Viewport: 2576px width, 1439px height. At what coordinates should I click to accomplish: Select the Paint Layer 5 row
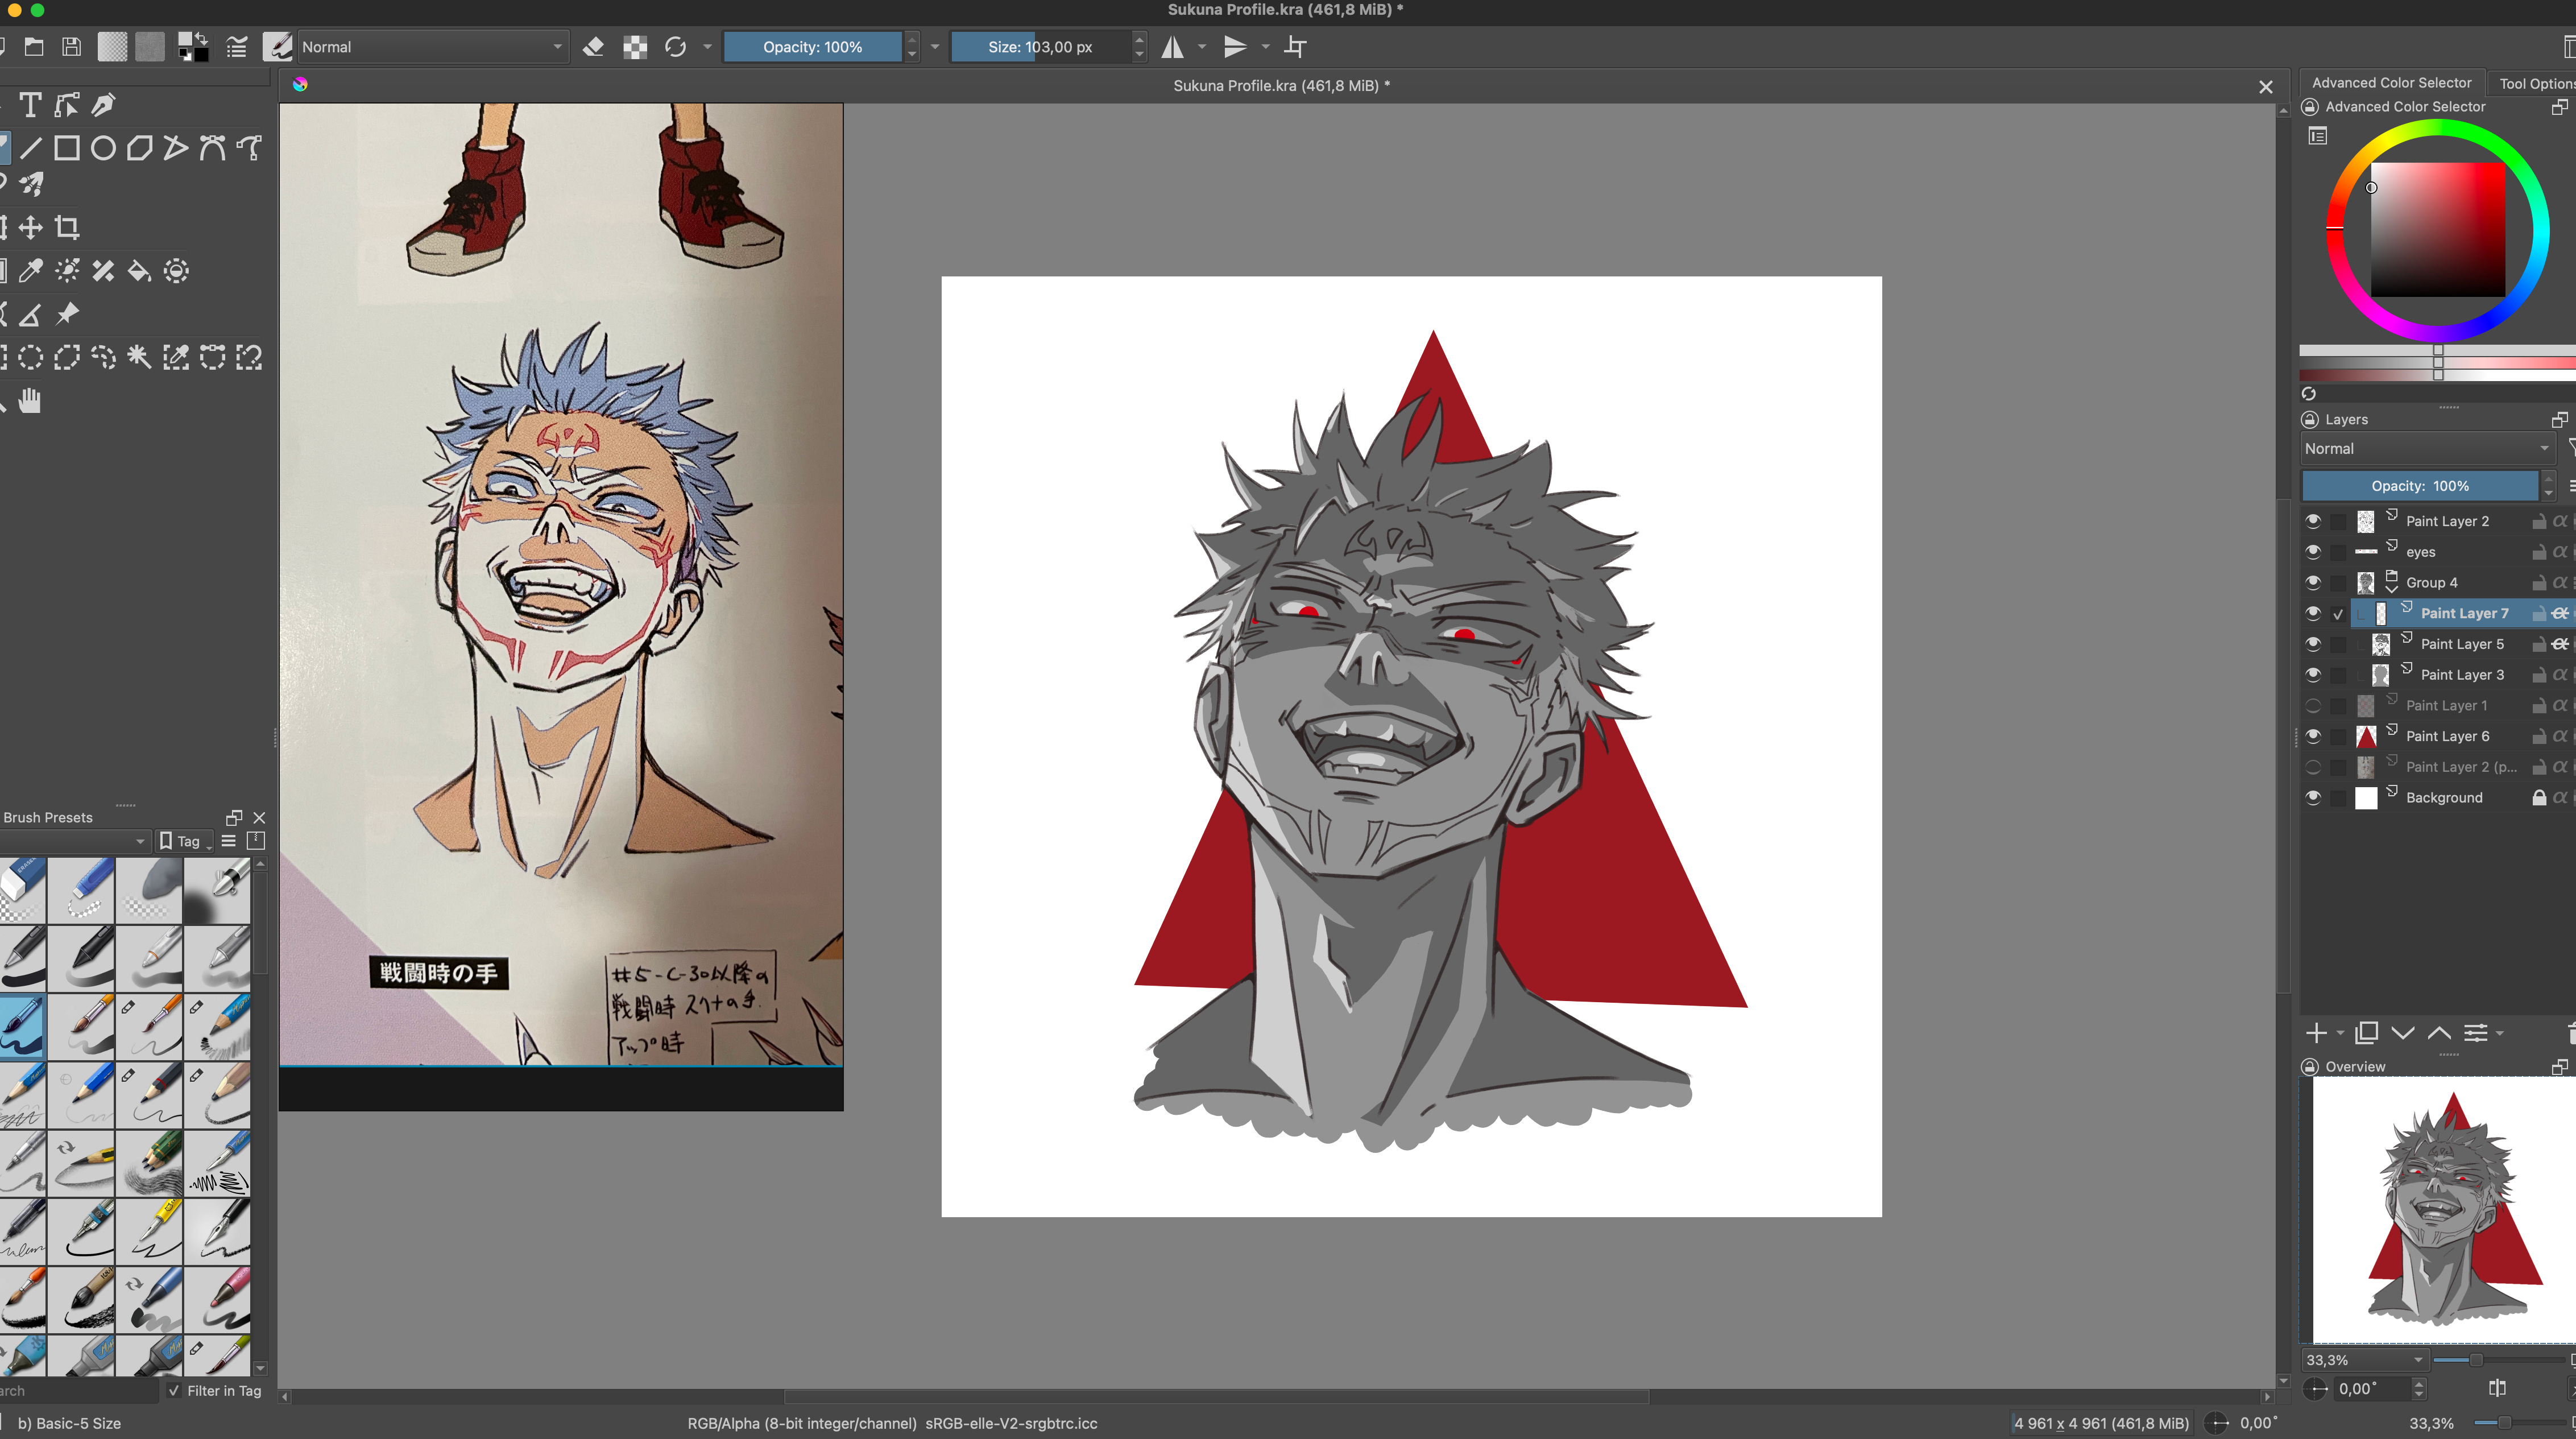pos(2461,644)
